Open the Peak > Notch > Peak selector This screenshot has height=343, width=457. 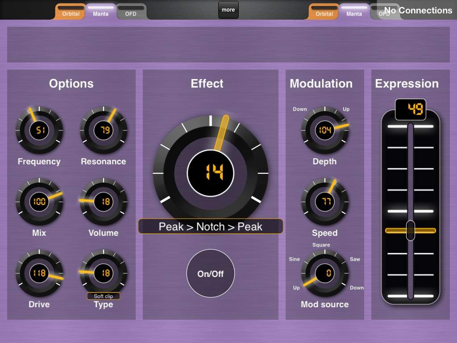pos(211,226)
